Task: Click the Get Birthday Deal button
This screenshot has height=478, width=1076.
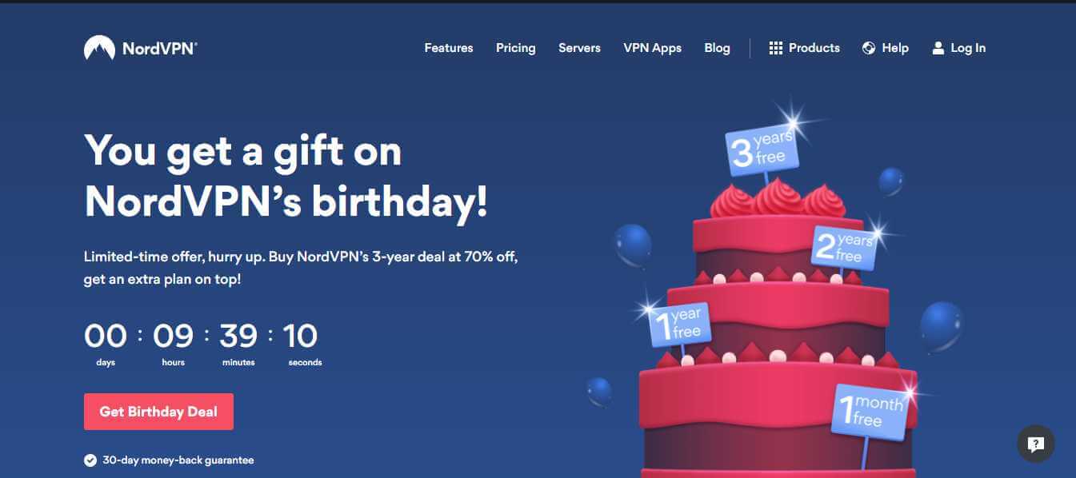Action: pyautogui.click(x=158, y=412)
